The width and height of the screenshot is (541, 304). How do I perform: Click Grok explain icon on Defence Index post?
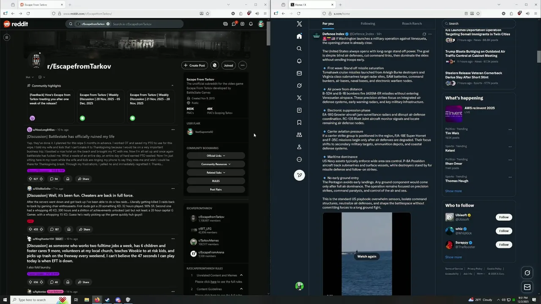[424, 34]
